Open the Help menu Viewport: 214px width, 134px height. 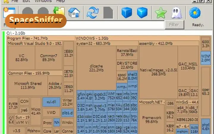click(x=60, y=1)
